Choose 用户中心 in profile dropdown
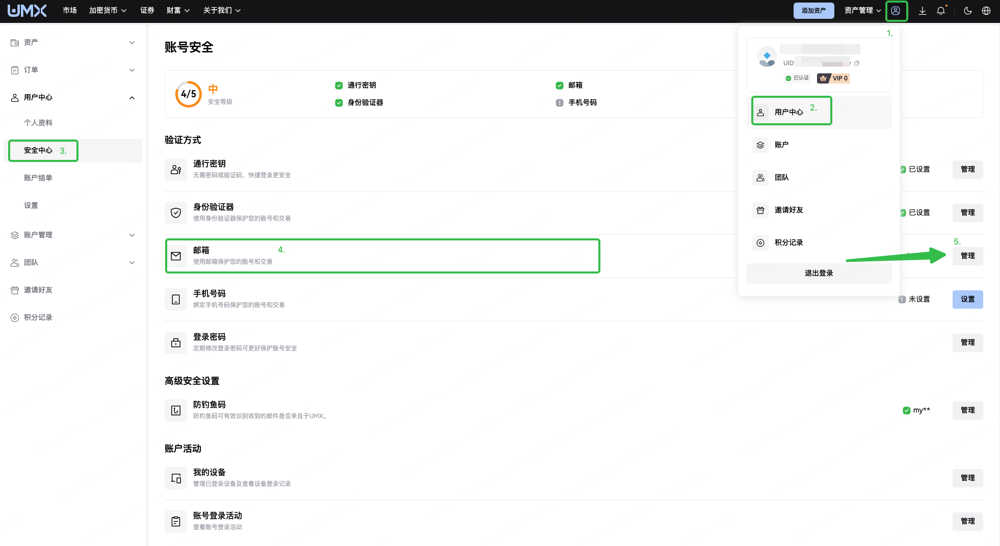 click(x=819, y=113)
